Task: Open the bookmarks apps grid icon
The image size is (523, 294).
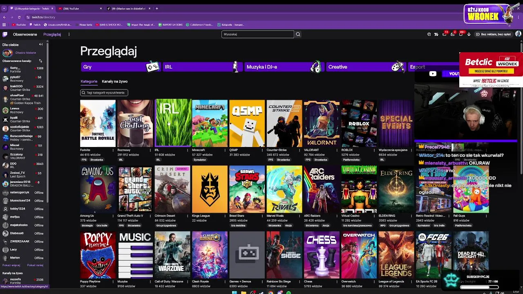Action: coord(4,24)
